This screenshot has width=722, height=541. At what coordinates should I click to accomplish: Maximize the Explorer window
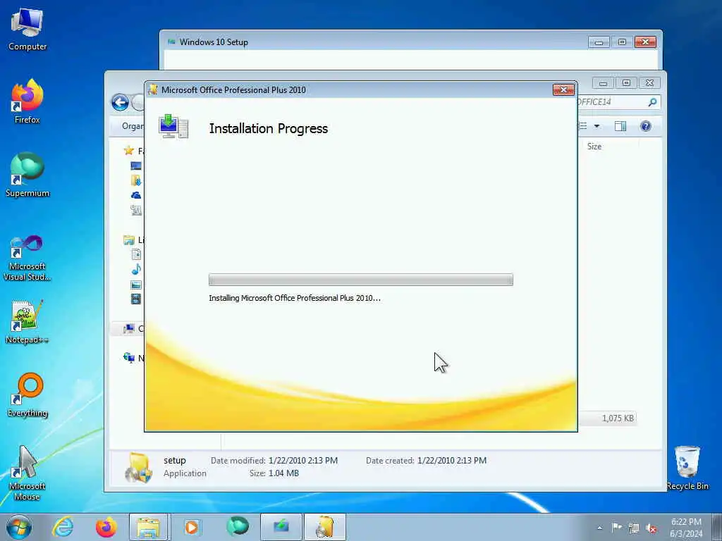[x=626, y=83]
